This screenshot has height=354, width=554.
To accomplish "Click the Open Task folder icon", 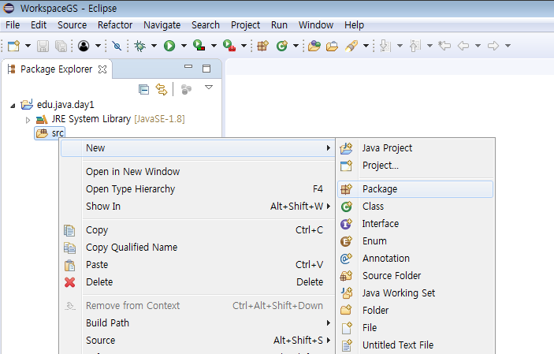I will pos(332,46).
